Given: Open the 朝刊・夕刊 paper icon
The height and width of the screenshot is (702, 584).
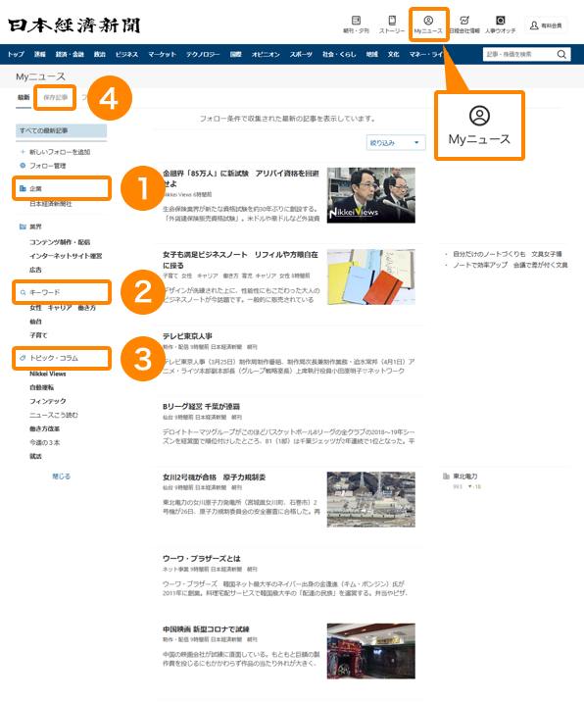Looking at the screenshot, I should (x=356, y=25).
